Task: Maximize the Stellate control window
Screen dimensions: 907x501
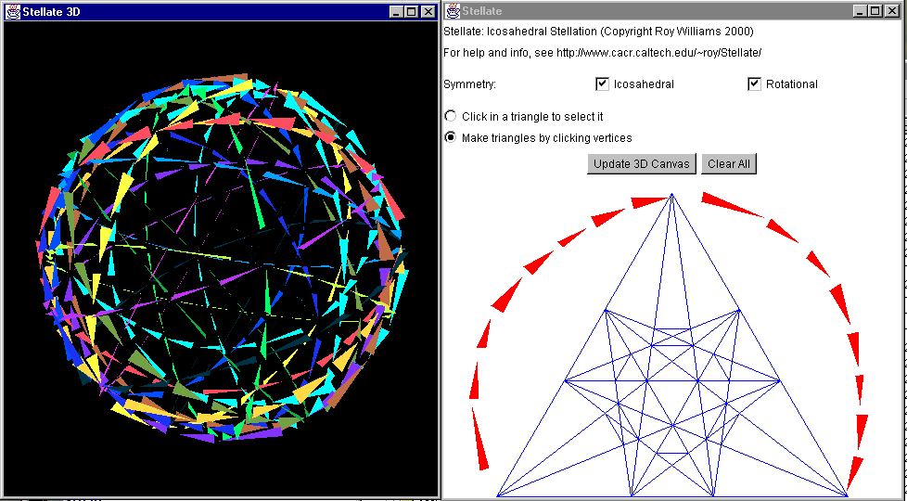Action: coord(875,11)
